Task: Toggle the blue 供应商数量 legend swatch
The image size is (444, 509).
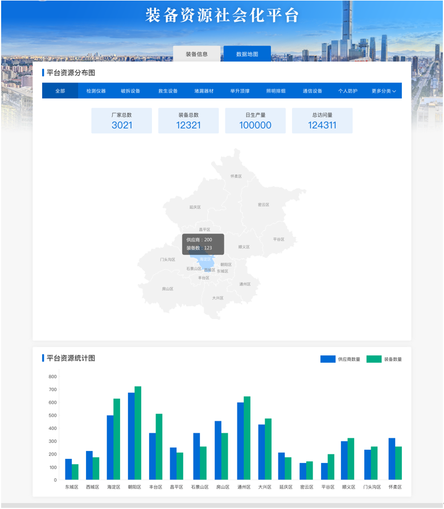Action: click(x=328, y=359)
